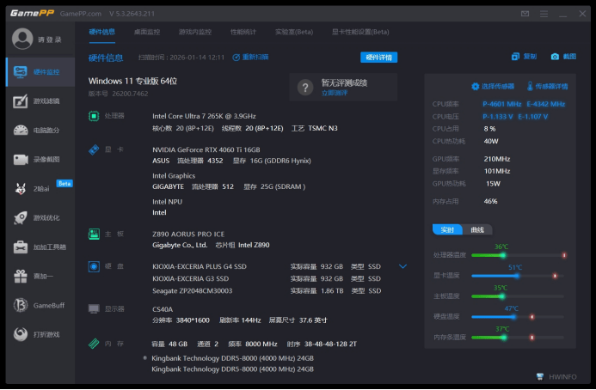596x390 pixels.
Task: Open 加加工具箱 toolbox sidebar item
Action: [x=40, y=247]
